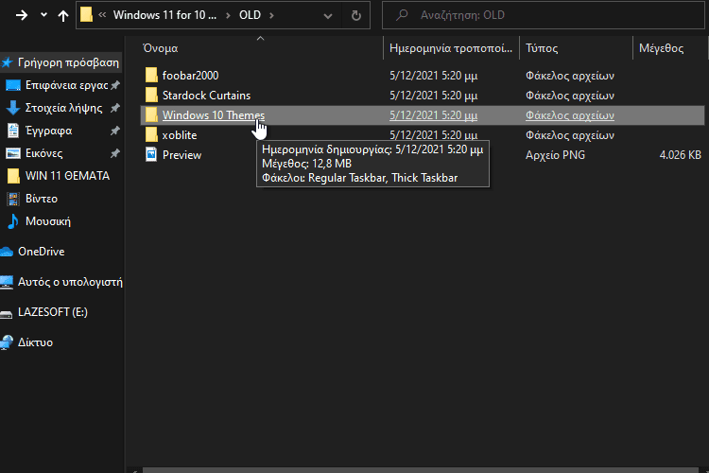Viewport: 709px width, 473px height.
Task: Expand chevron after OLD breadcrumb
Action: click(271, 15)
